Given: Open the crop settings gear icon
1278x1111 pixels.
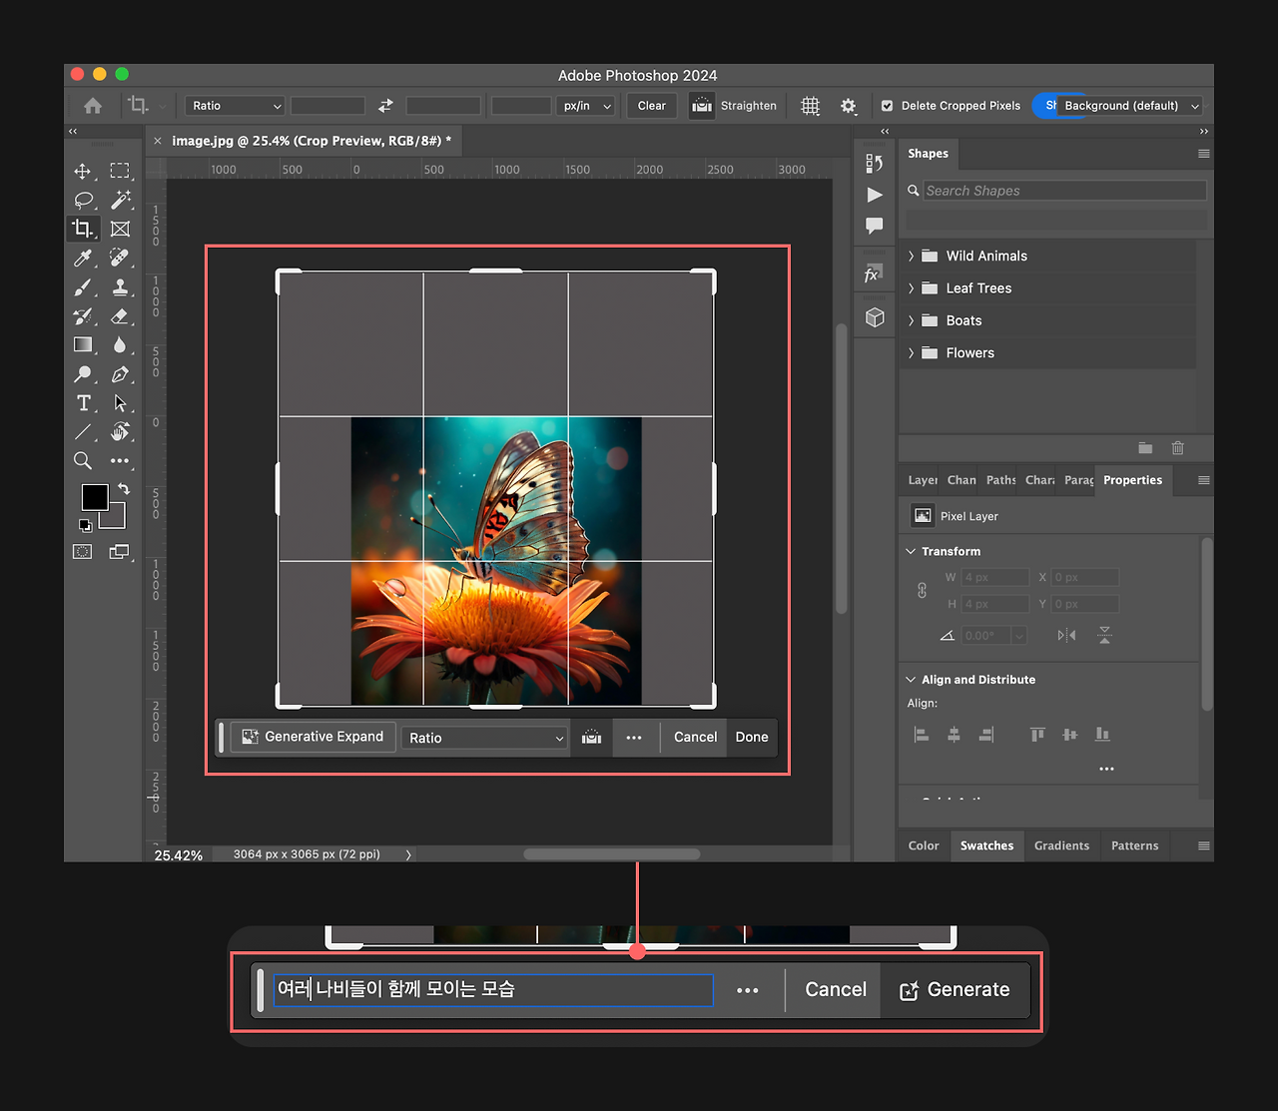Looking at the screenshot, I should click(848, 106).
